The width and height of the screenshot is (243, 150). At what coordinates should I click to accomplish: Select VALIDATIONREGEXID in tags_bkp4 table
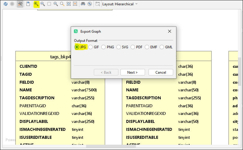[x=39, y=113]
